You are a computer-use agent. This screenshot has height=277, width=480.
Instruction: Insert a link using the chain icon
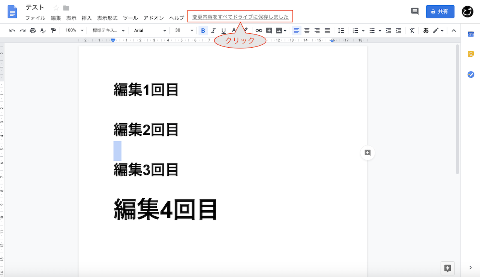259,30
